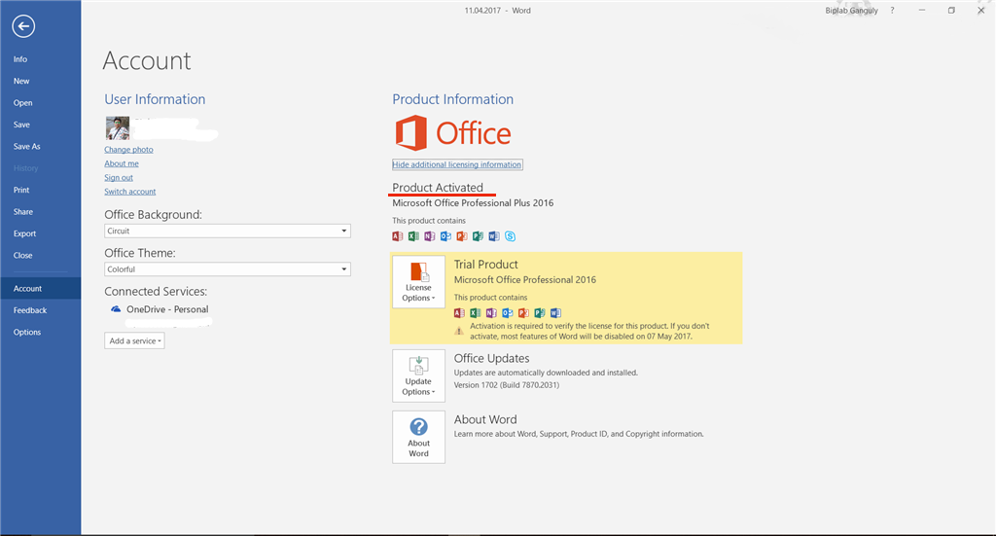Click Access icon in Trial Product box
The height and width of the screenshot is (536, 996).
459,312
